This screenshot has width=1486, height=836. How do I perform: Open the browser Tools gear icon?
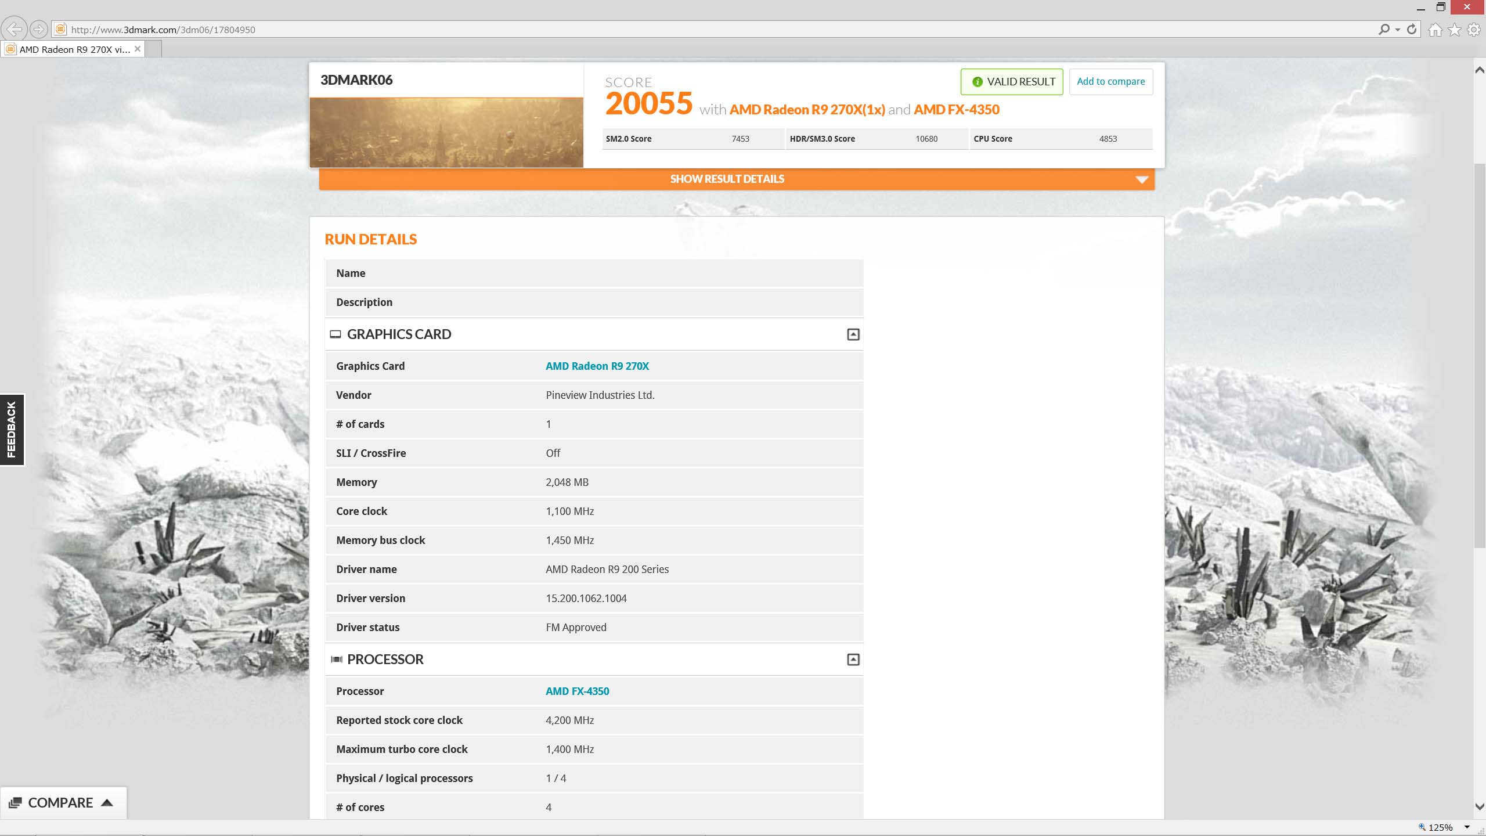point(1474,30)
